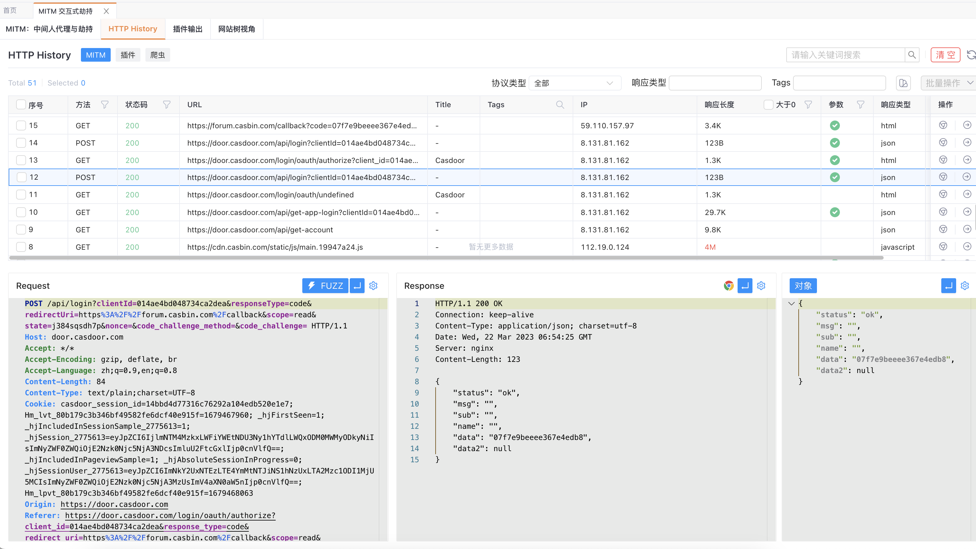Screen dimensions: 976x549
Task: Click the magnifier icon in keyword search box
Action: pos(912,55)
